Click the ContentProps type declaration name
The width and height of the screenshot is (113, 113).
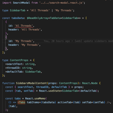19,60
